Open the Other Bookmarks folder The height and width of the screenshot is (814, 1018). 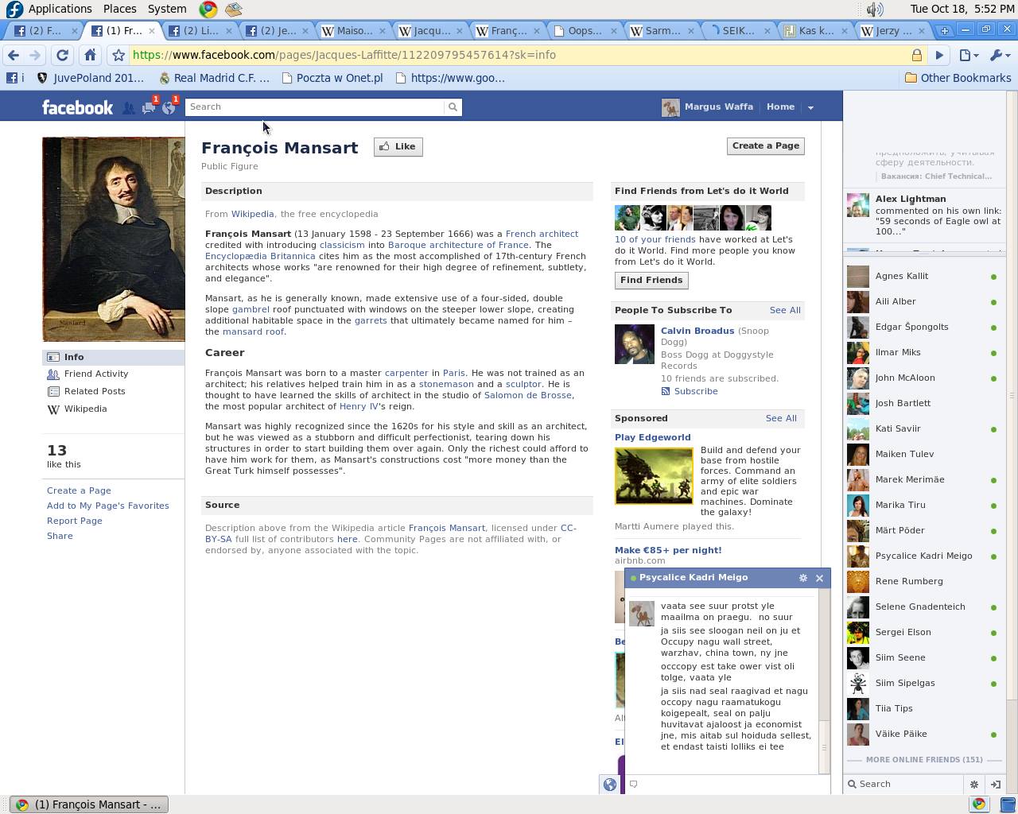958,78
